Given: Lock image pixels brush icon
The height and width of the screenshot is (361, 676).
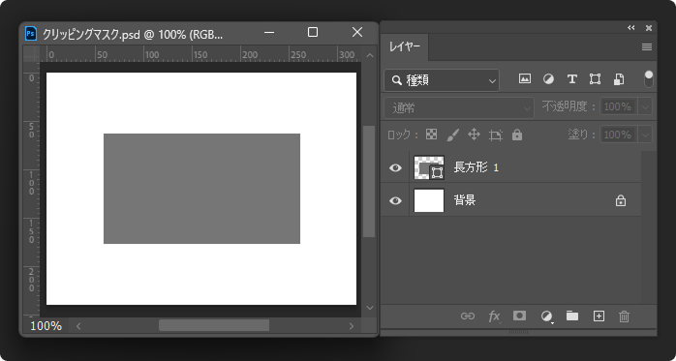Looking at the screenshot, I should coord(452,135).
